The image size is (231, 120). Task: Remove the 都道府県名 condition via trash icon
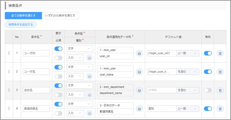click(220, 109)
